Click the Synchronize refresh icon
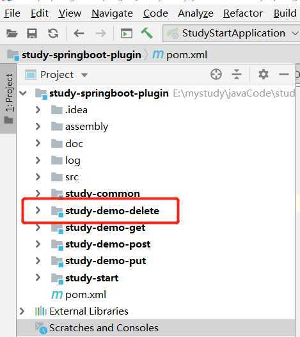 point(53,33)
